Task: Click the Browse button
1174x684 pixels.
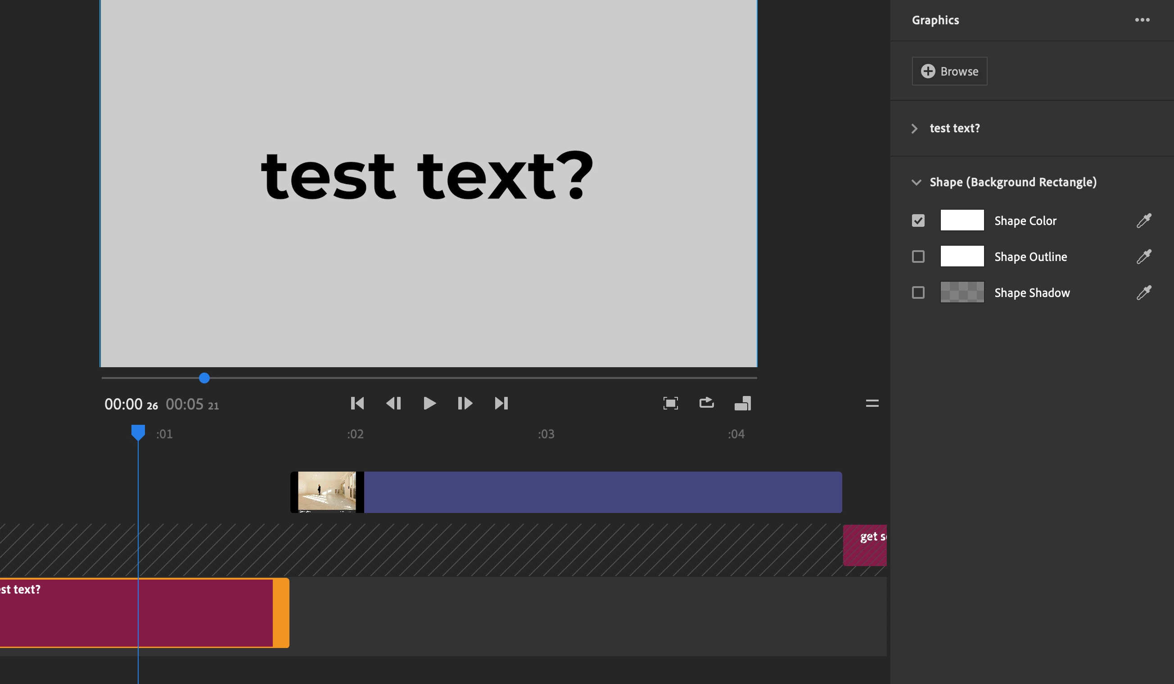Action: tap(949, 71)
